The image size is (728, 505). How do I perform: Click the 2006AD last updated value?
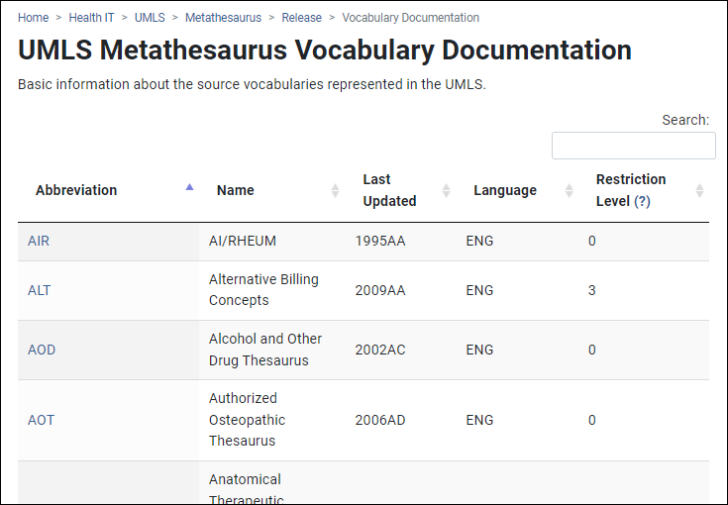[x=380, y=420]
